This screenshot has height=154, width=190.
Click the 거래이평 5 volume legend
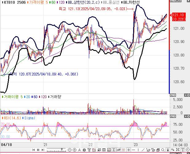(x=12, y=97)
